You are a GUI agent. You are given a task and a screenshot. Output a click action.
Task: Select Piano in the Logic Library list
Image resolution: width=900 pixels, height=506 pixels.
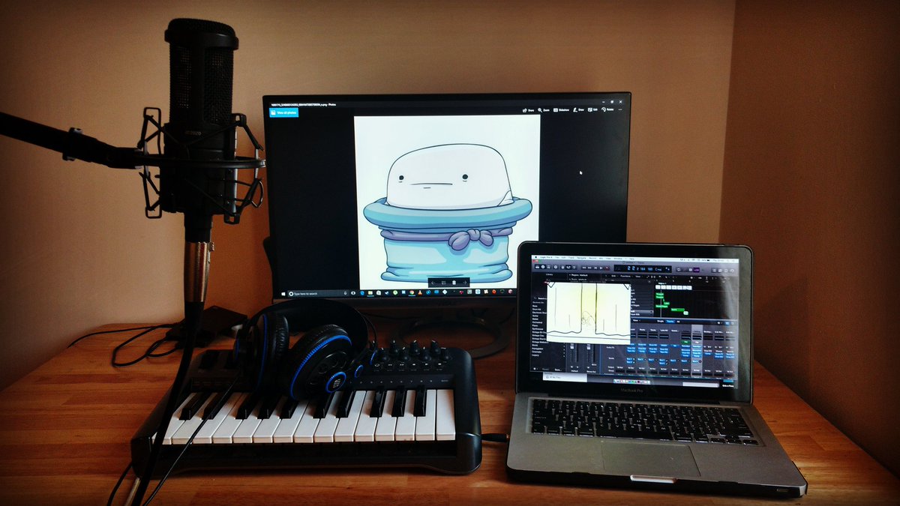tap(535, 325)
